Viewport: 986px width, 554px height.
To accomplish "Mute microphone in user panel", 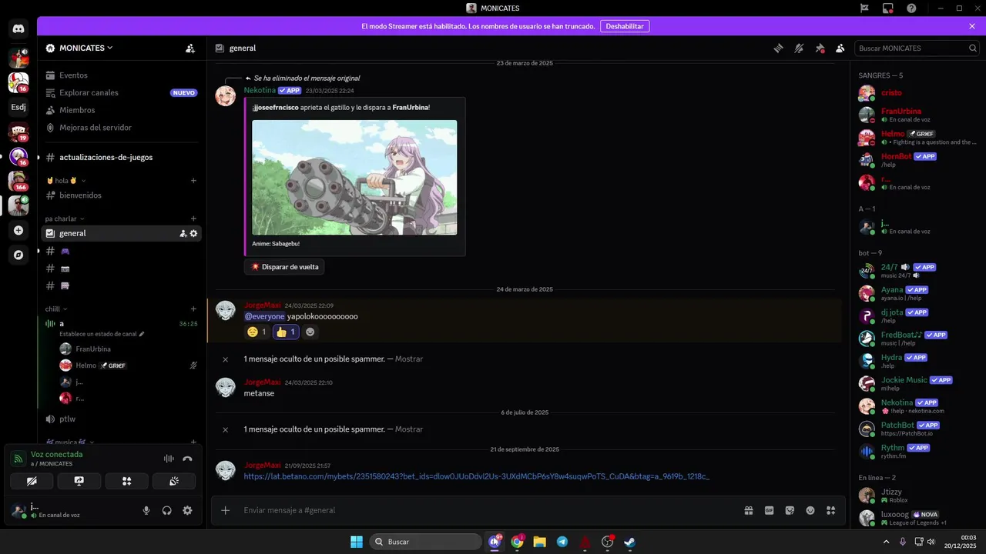I will (146, 510).
